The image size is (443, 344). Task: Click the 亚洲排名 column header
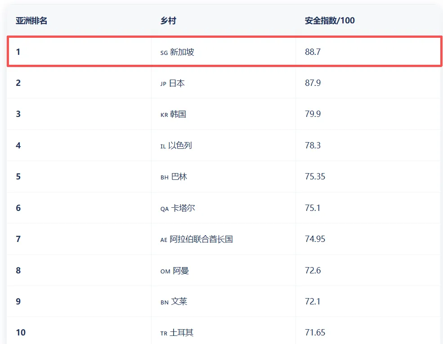click(31, 21)
